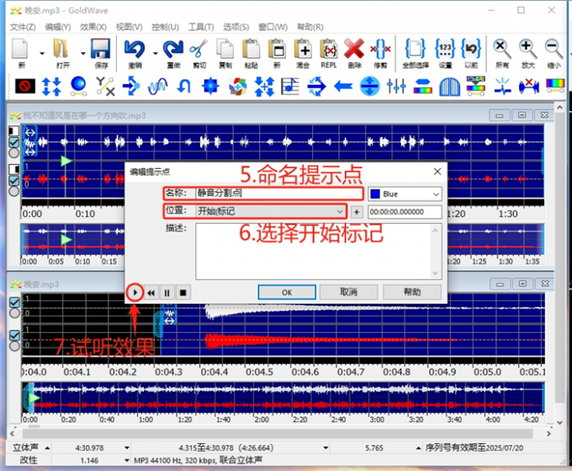Image resolution: width=572 pixels, height=471 pixels.
Task: Click the Previous (以前) selection icon
Action: (471, 49)
